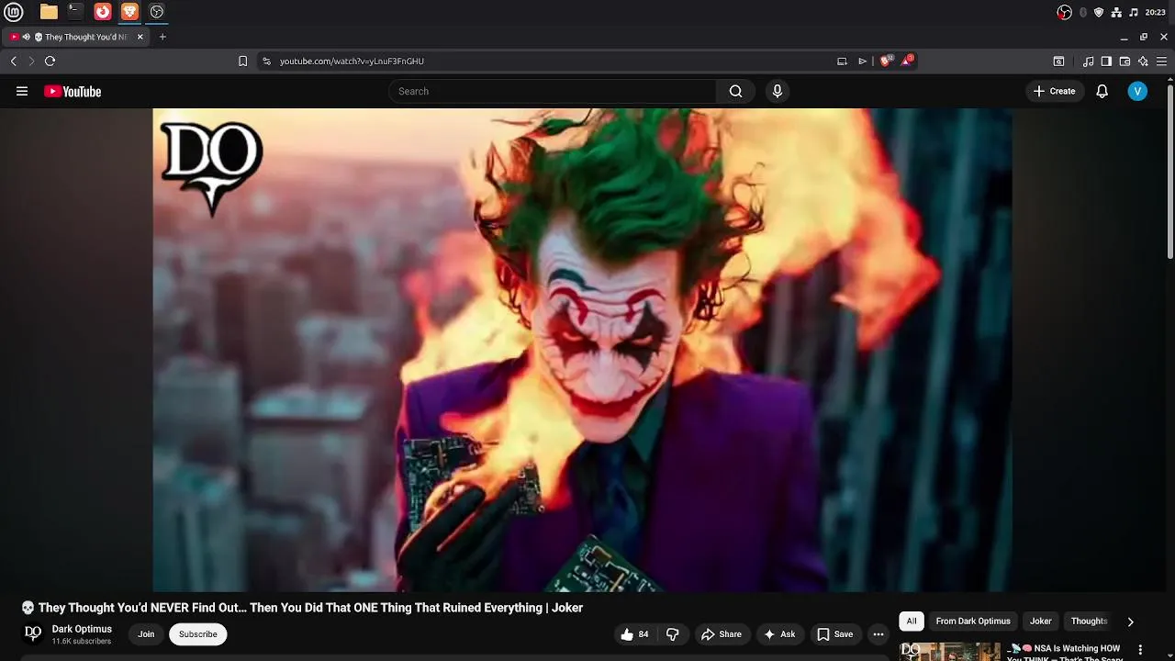Click the DO channel watermark in the video

click(x=212, y=169)
